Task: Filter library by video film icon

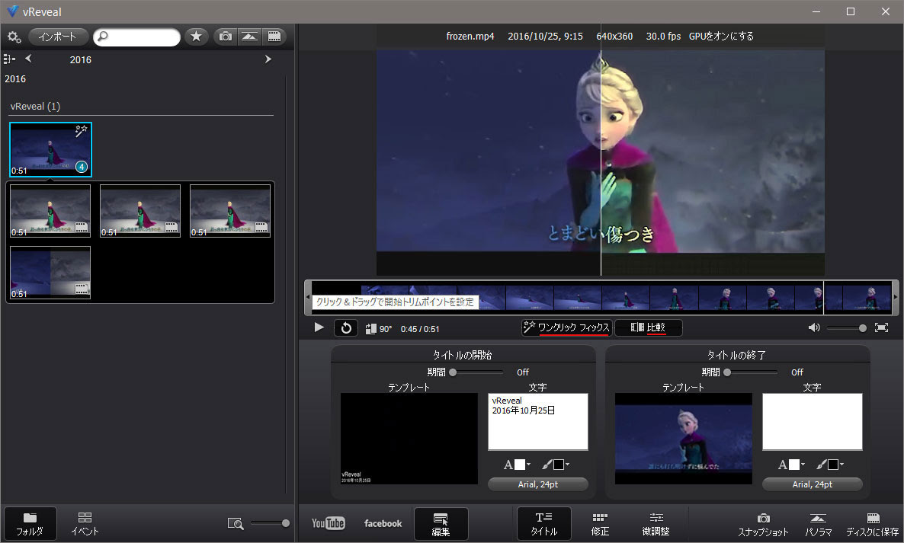Action: [274, 37]
